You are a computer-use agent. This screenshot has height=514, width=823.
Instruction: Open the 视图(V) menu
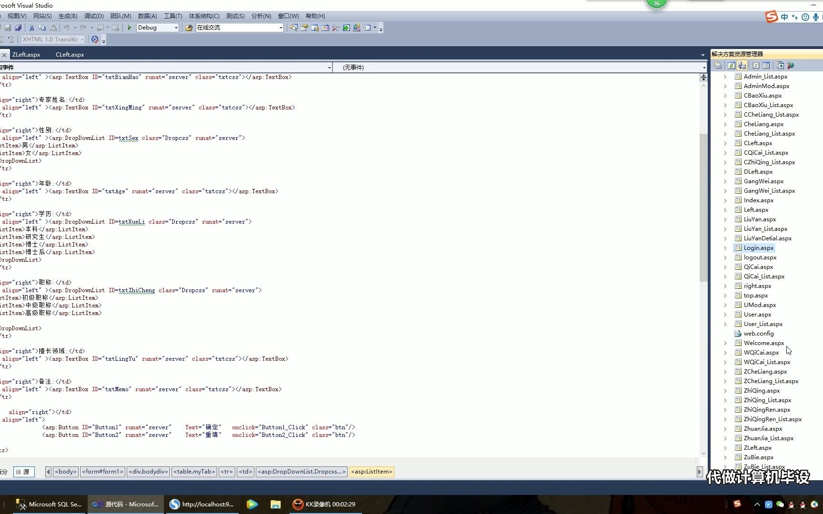[17, 16]
